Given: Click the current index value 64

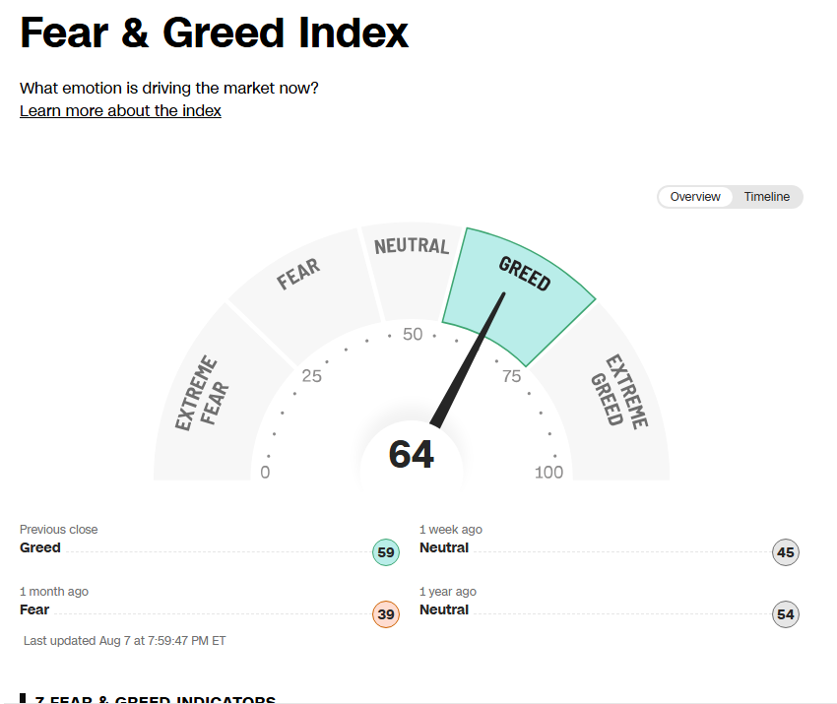Looking at the screenshot, I should 412,455.
